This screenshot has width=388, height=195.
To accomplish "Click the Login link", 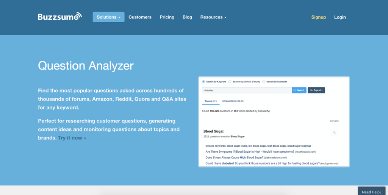I will [340, 17].
